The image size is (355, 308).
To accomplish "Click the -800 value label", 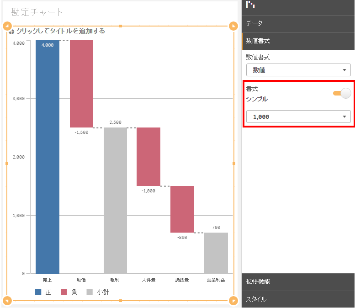I will pos(182,238).
